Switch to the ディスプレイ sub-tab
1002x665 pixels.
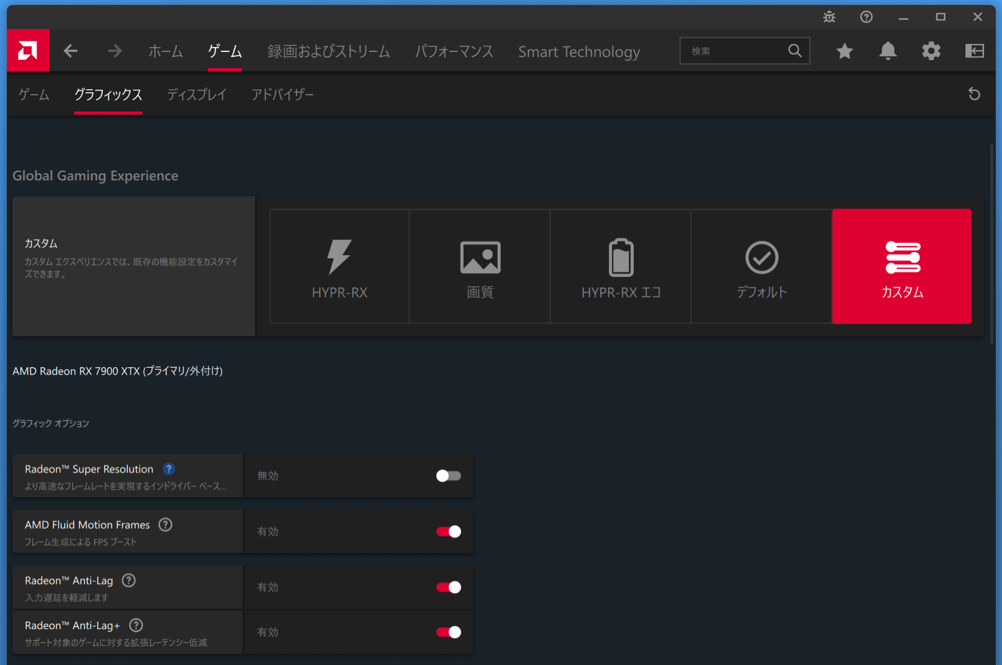197,94
